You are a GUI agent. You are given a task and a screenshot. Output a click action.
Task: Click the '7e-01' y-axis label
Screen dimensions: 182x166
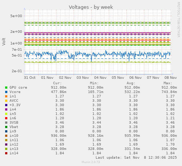pos(17,50)
